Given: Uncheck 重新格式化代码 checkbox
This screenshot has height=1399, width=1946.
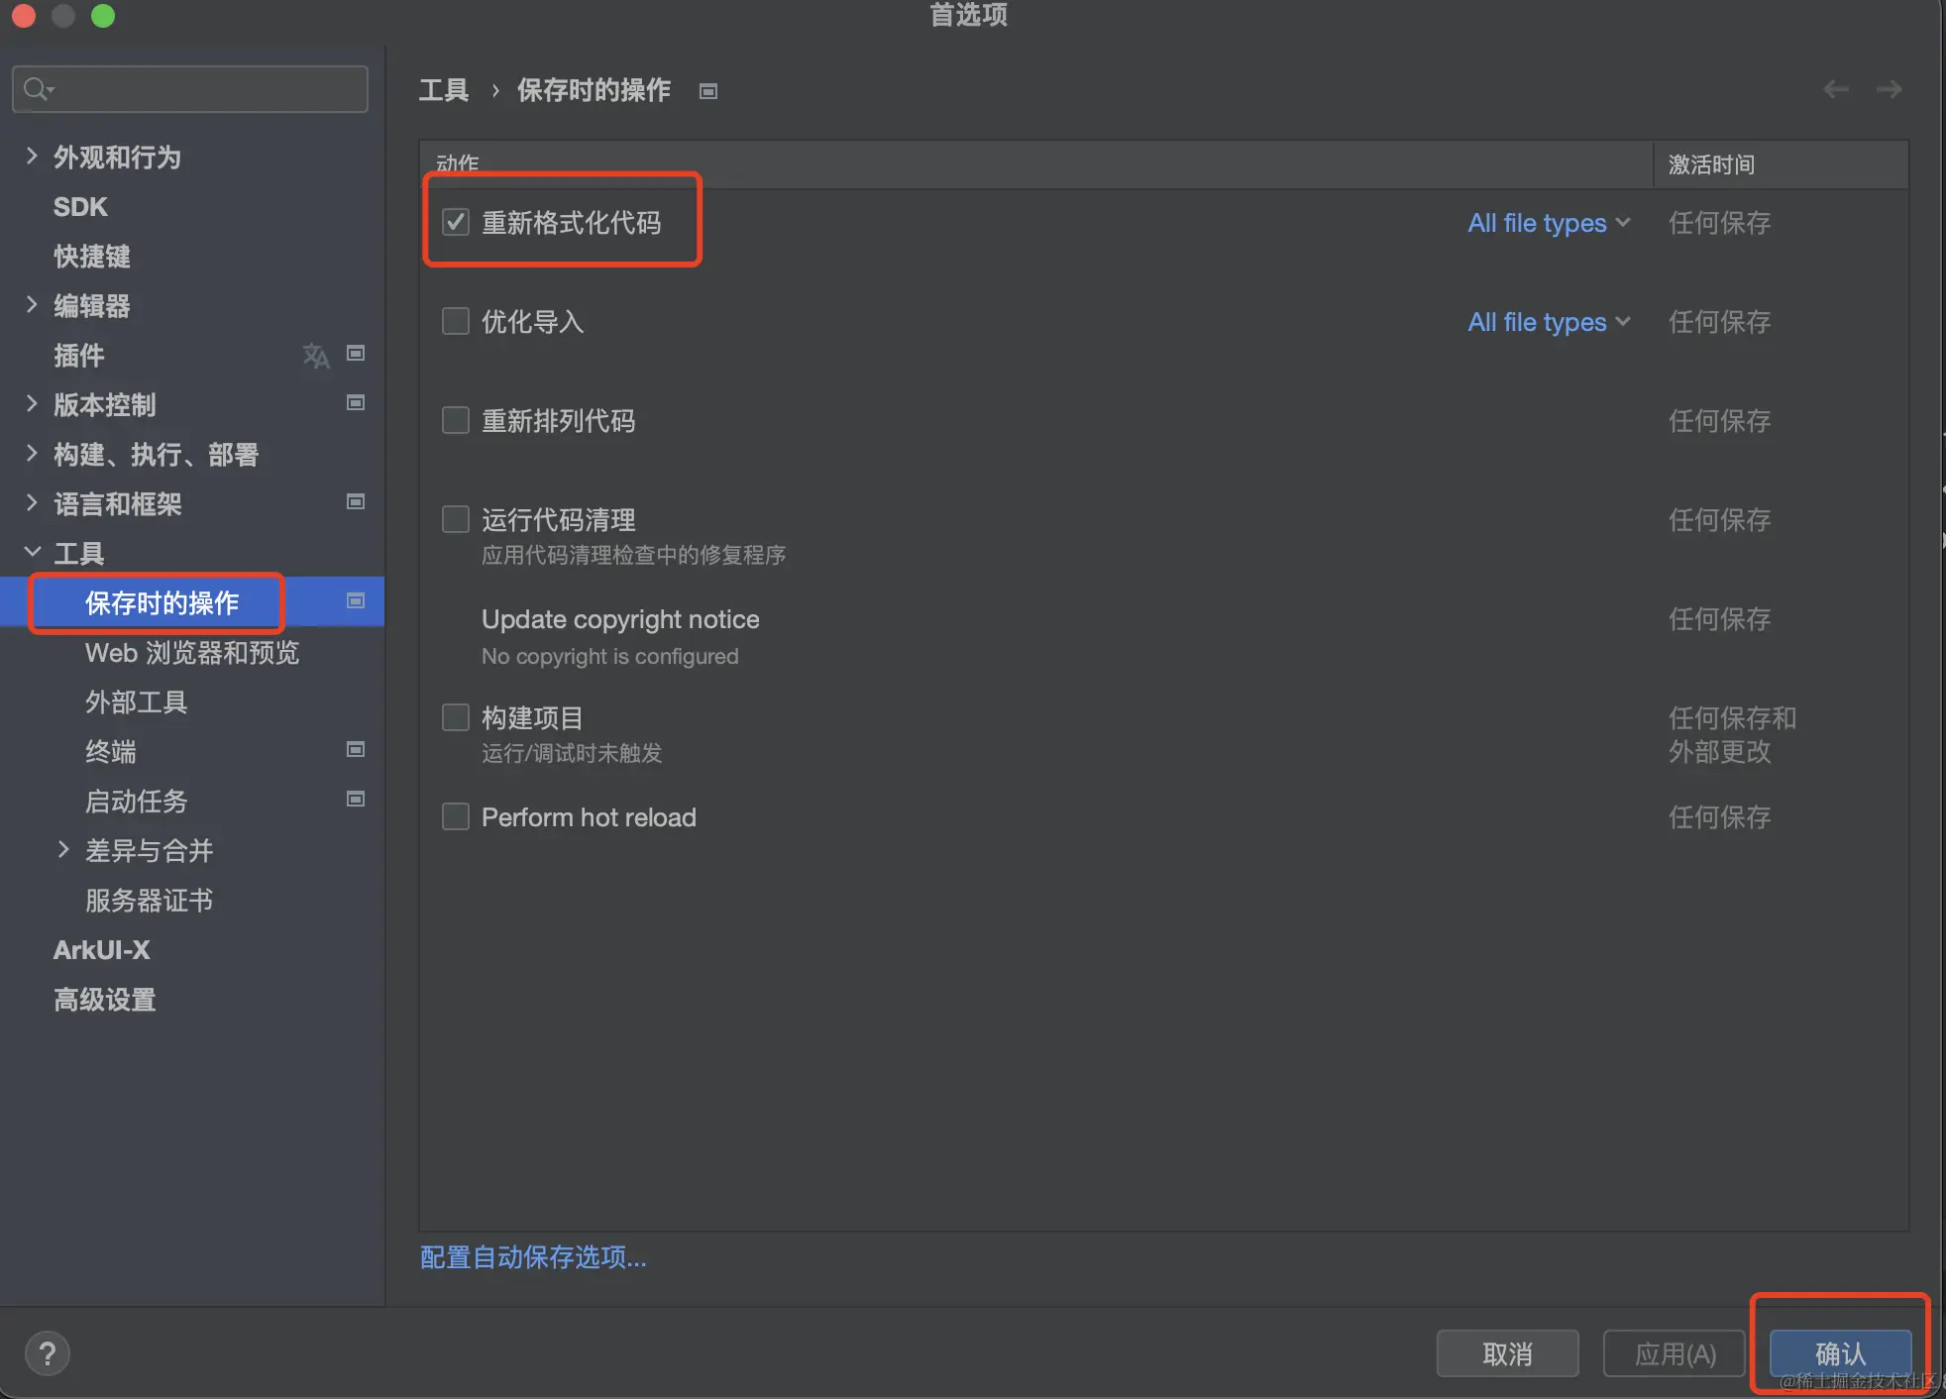Looking at the screenshot, I should pyautogui.click(x=456, y=222).
